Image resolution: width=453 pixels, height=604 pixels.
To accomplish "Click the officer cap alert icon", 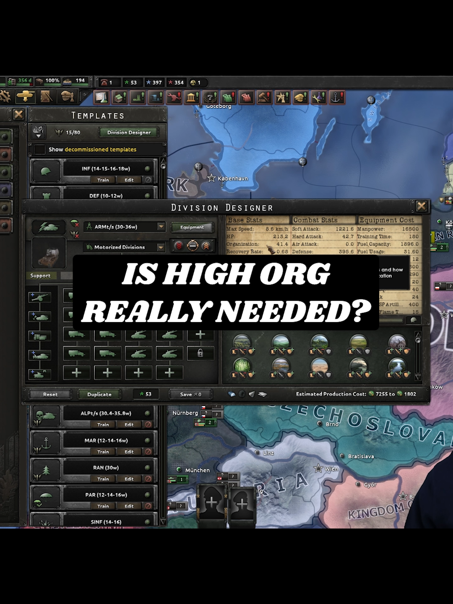I will point(300,97).
